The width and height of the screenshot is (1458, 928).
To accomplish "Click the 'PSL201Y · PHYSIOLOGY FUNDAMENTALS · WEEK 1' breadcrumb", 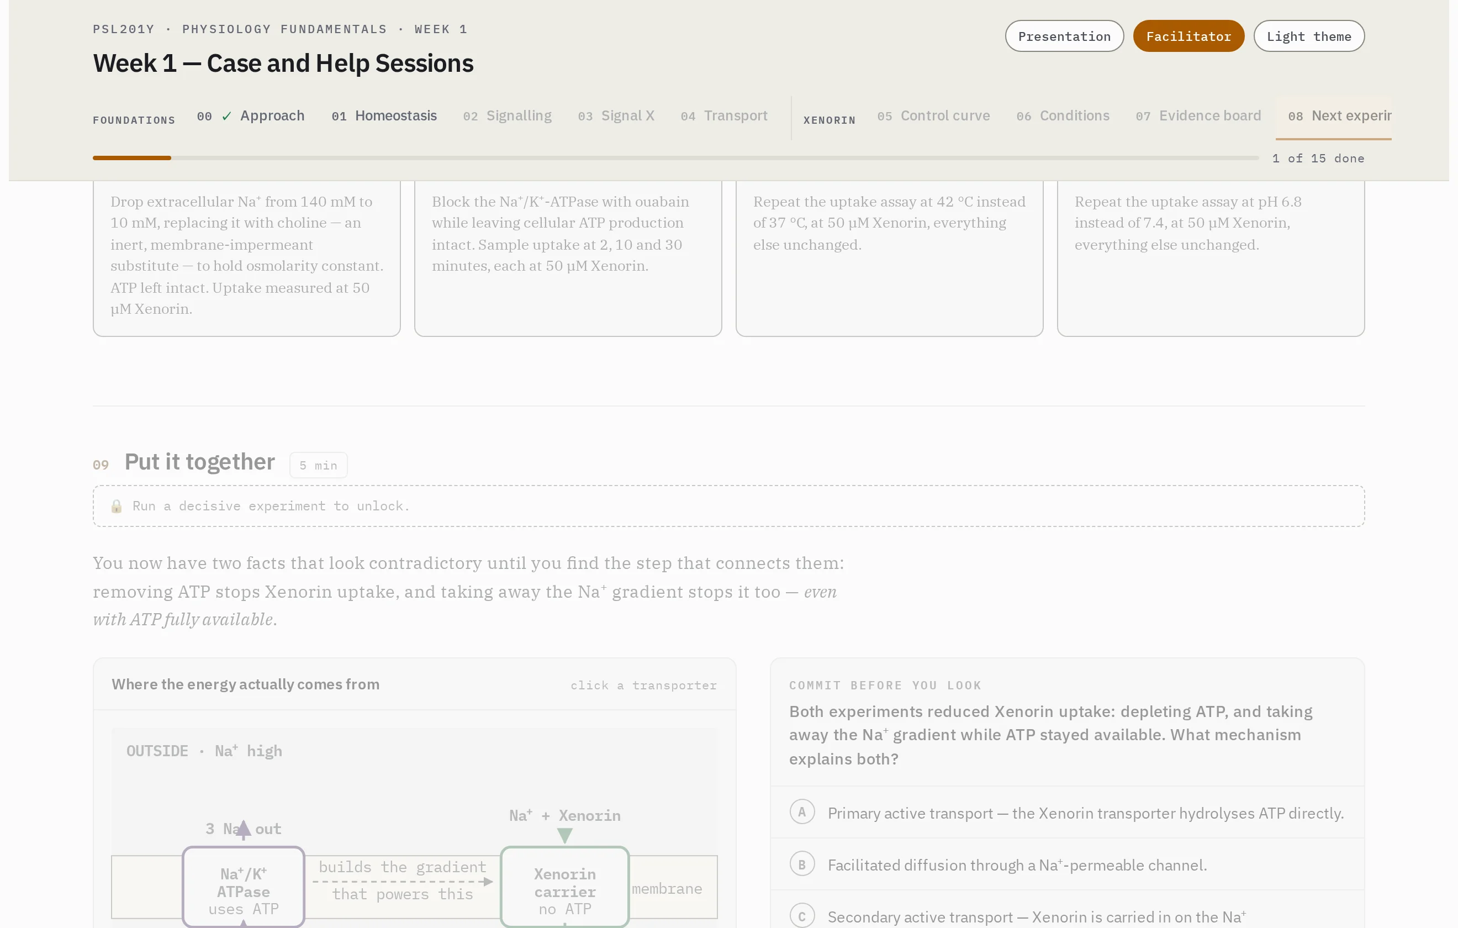I will 280,29.
